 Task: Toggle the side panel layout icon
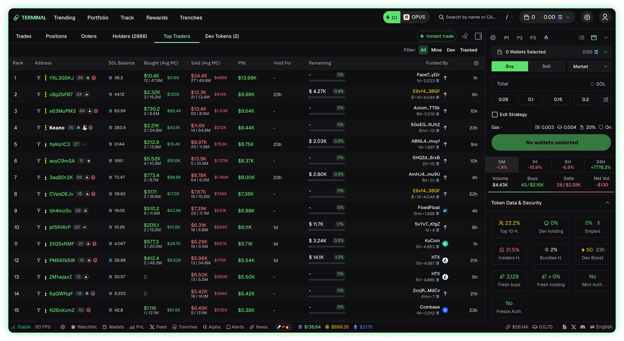479,36
